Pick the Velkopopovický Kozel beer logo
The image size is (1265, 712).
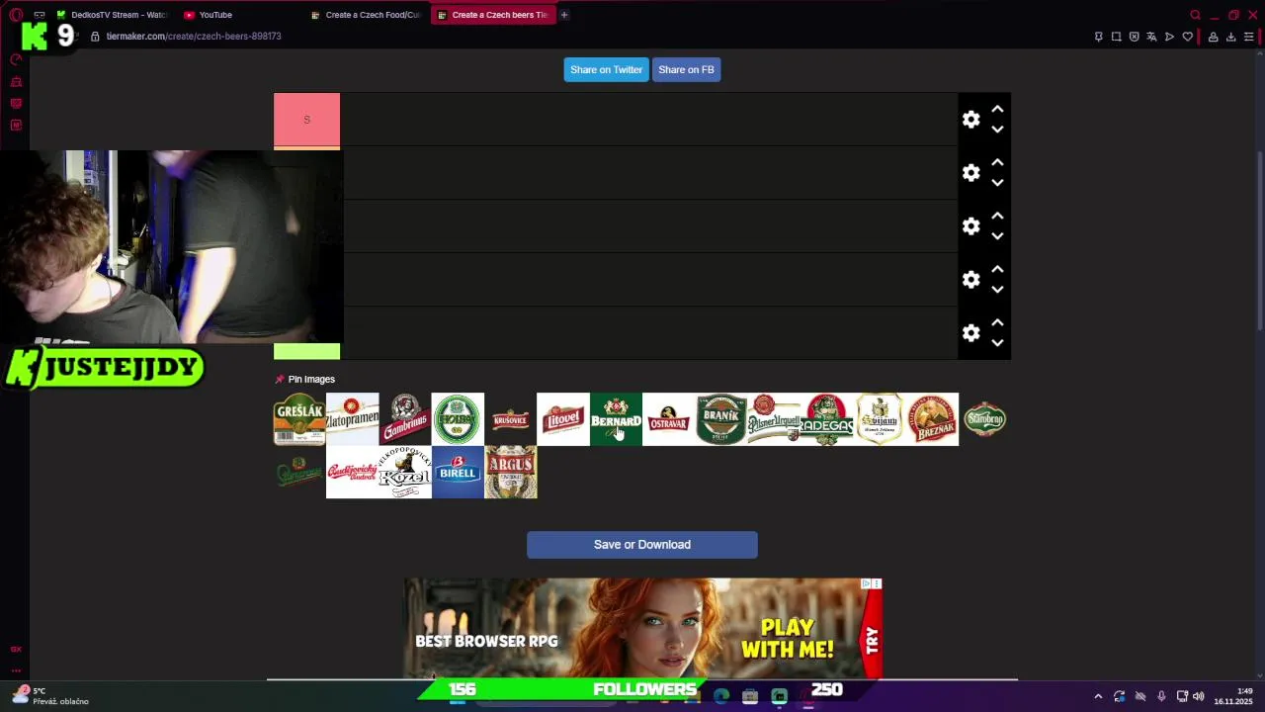coord(405,473)
